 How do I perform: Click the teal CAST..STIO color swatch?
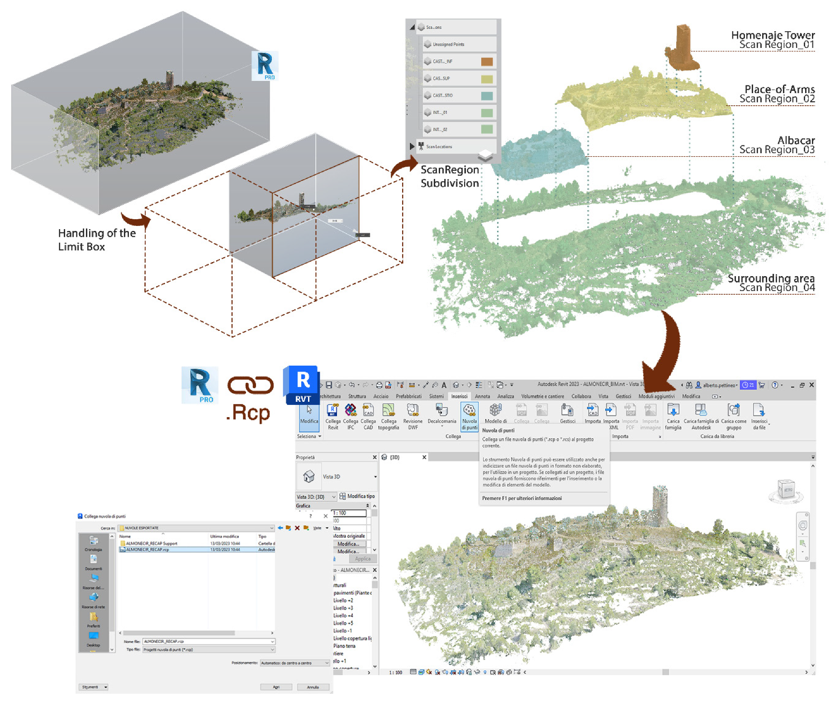pyautogui.click(x=487, y=96)
